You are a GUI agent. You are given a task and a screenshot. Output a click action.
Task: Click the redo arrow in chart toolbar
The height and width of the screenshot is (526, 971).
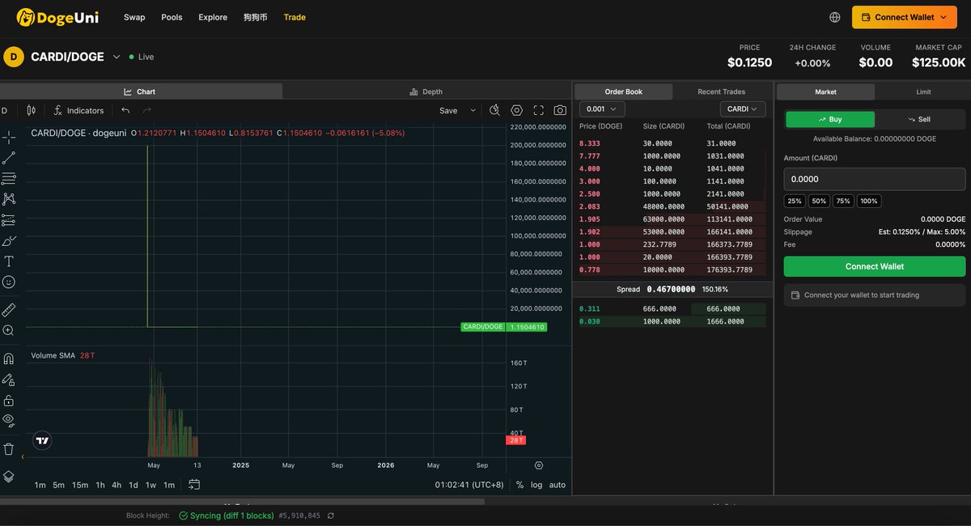[x=147, y=110]
